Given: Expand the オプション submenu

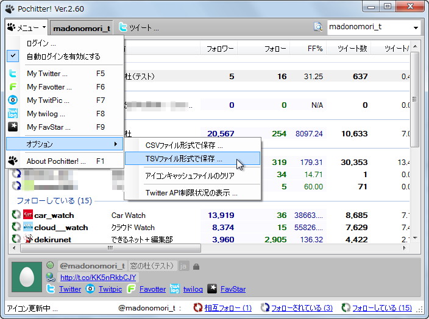Looking at the screenshot, I should pos(65,144).
